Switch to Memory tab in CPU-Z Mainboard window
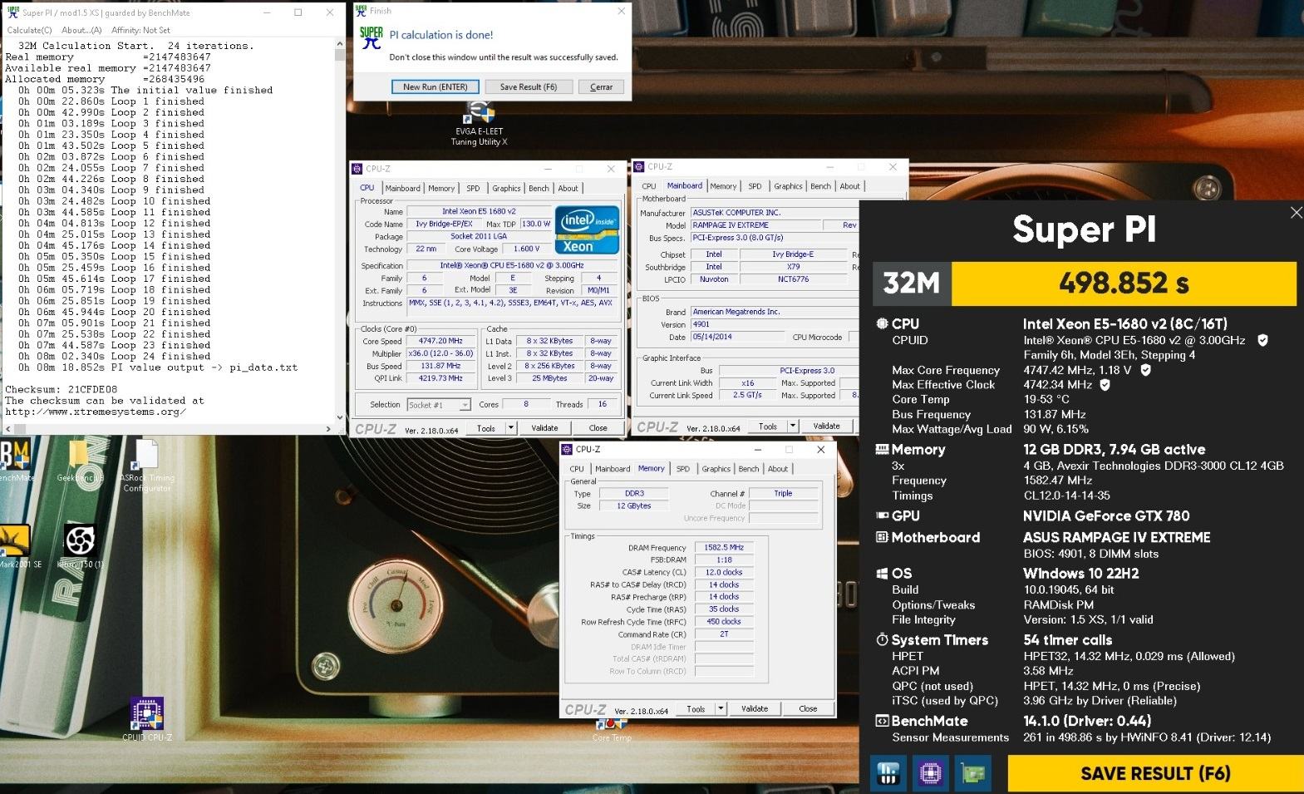This screenshot has height=794, width=1304. 723,186
